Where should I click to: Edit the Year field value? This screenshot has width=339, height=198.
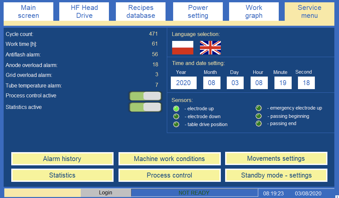pos(183,83)
